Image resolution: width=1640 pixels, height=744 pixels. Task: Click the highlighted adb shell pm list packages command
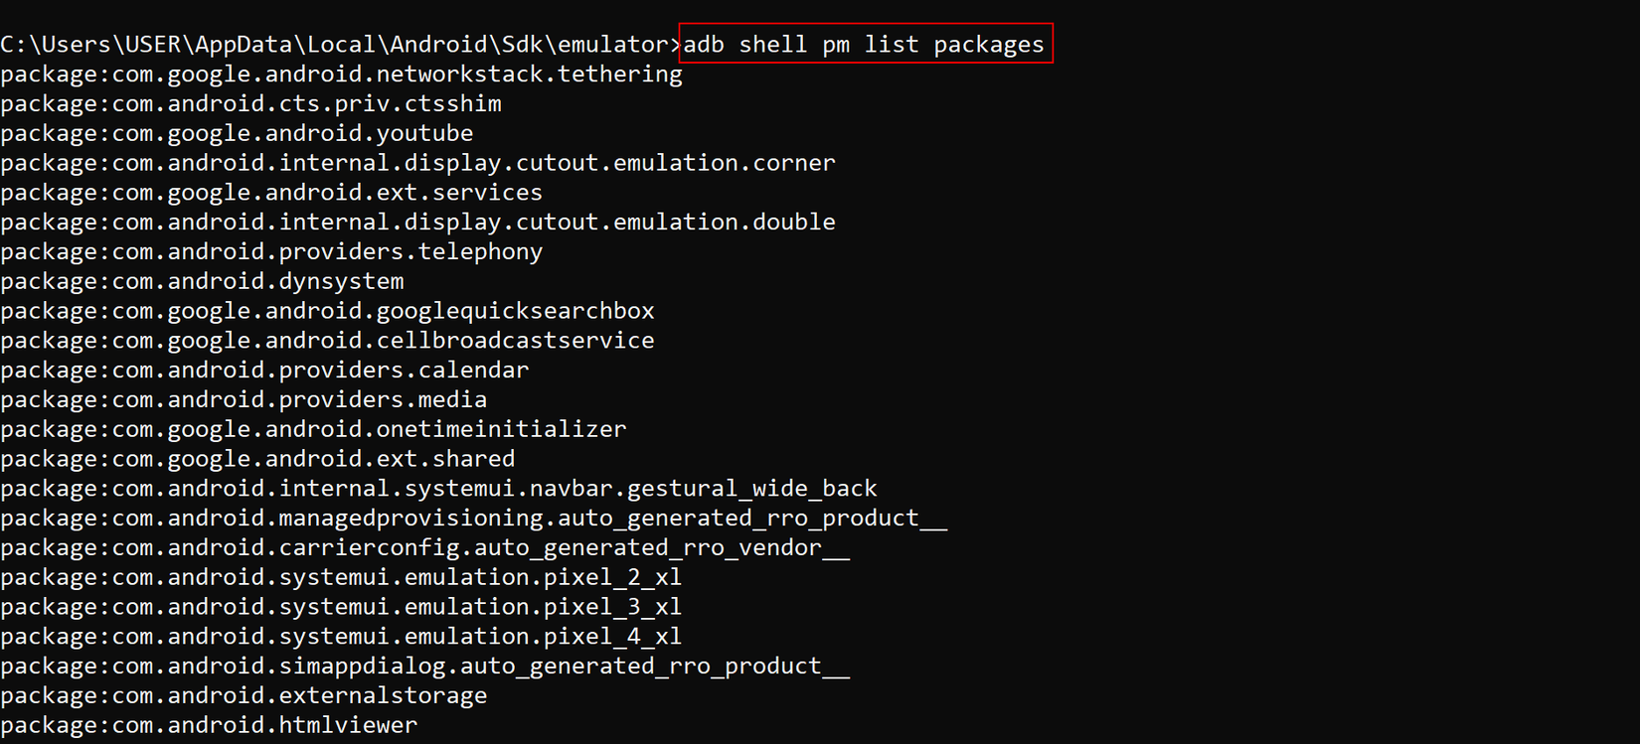point(864,45)
